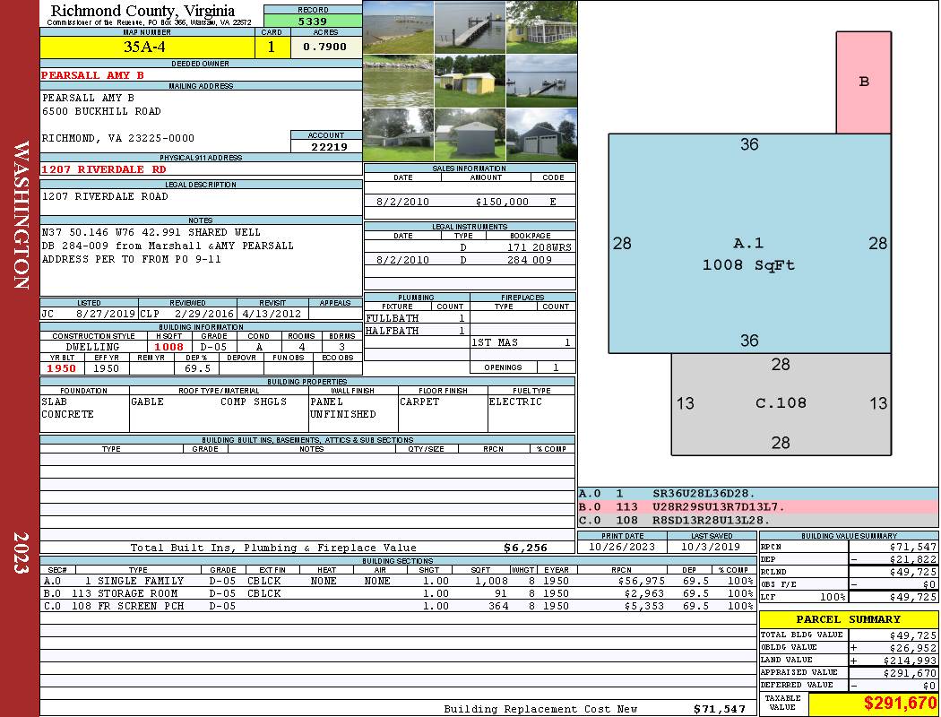This screenshot has width=941, height=717.
Task: Click the pink section B in sketch
Action: tap(864, 82)
